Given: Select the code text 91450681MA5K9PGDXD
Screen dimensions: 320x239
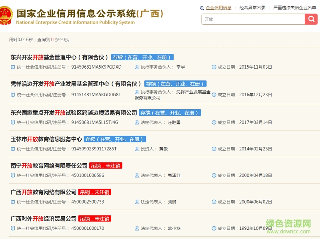Looking at the screenshot, I should point(96,67).
